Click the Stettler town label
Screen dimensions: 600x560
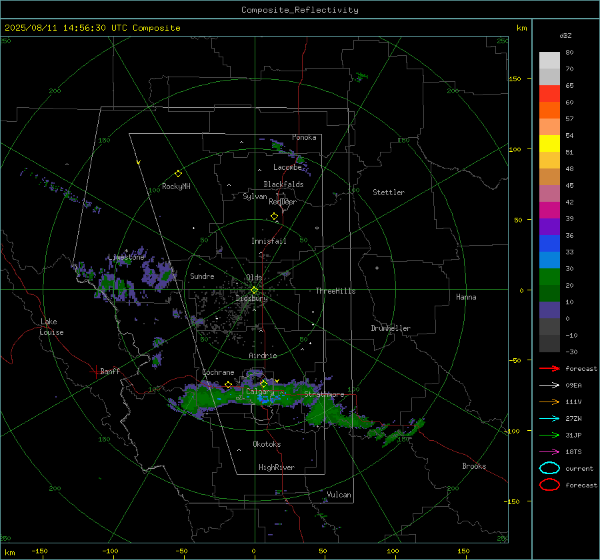pyautogui.click(x=389, y=192)
